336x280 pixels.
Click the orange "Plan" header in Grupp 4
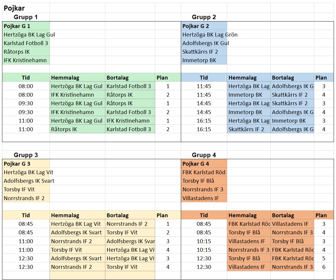(x=321, y=215)
